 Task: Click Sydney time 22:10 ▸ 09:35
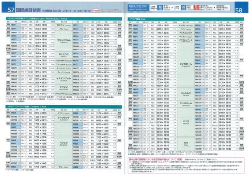pyautogui.click(x=41, y=113)
